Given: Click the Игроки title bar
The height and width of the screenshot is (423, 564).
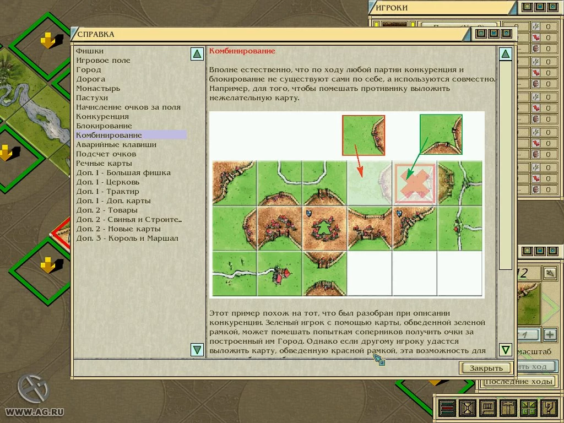Looking at the screenshot, I should (442, 7).
